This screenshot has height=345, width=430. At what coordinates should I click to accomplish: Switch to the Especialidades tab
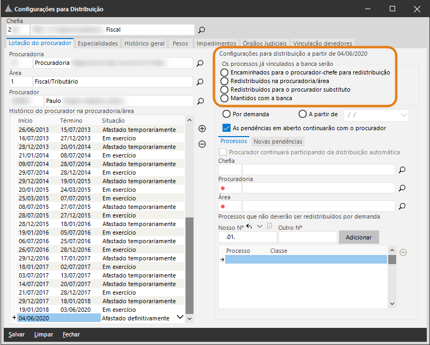(x=98, y=43)
